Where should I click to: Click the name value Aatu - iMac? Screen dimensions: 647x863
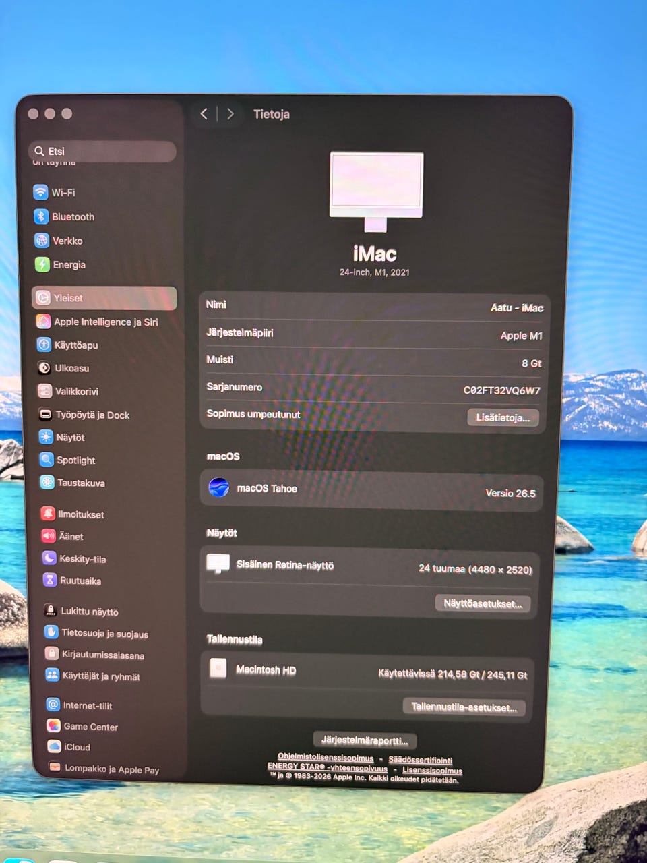(517, 307)
